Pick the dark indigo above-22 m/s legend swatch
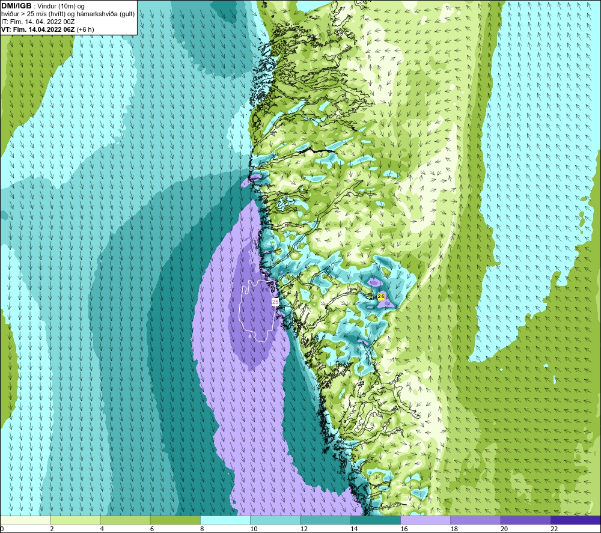Image resolution: width=601 pixels, height=533 pixels. point(576,520)
